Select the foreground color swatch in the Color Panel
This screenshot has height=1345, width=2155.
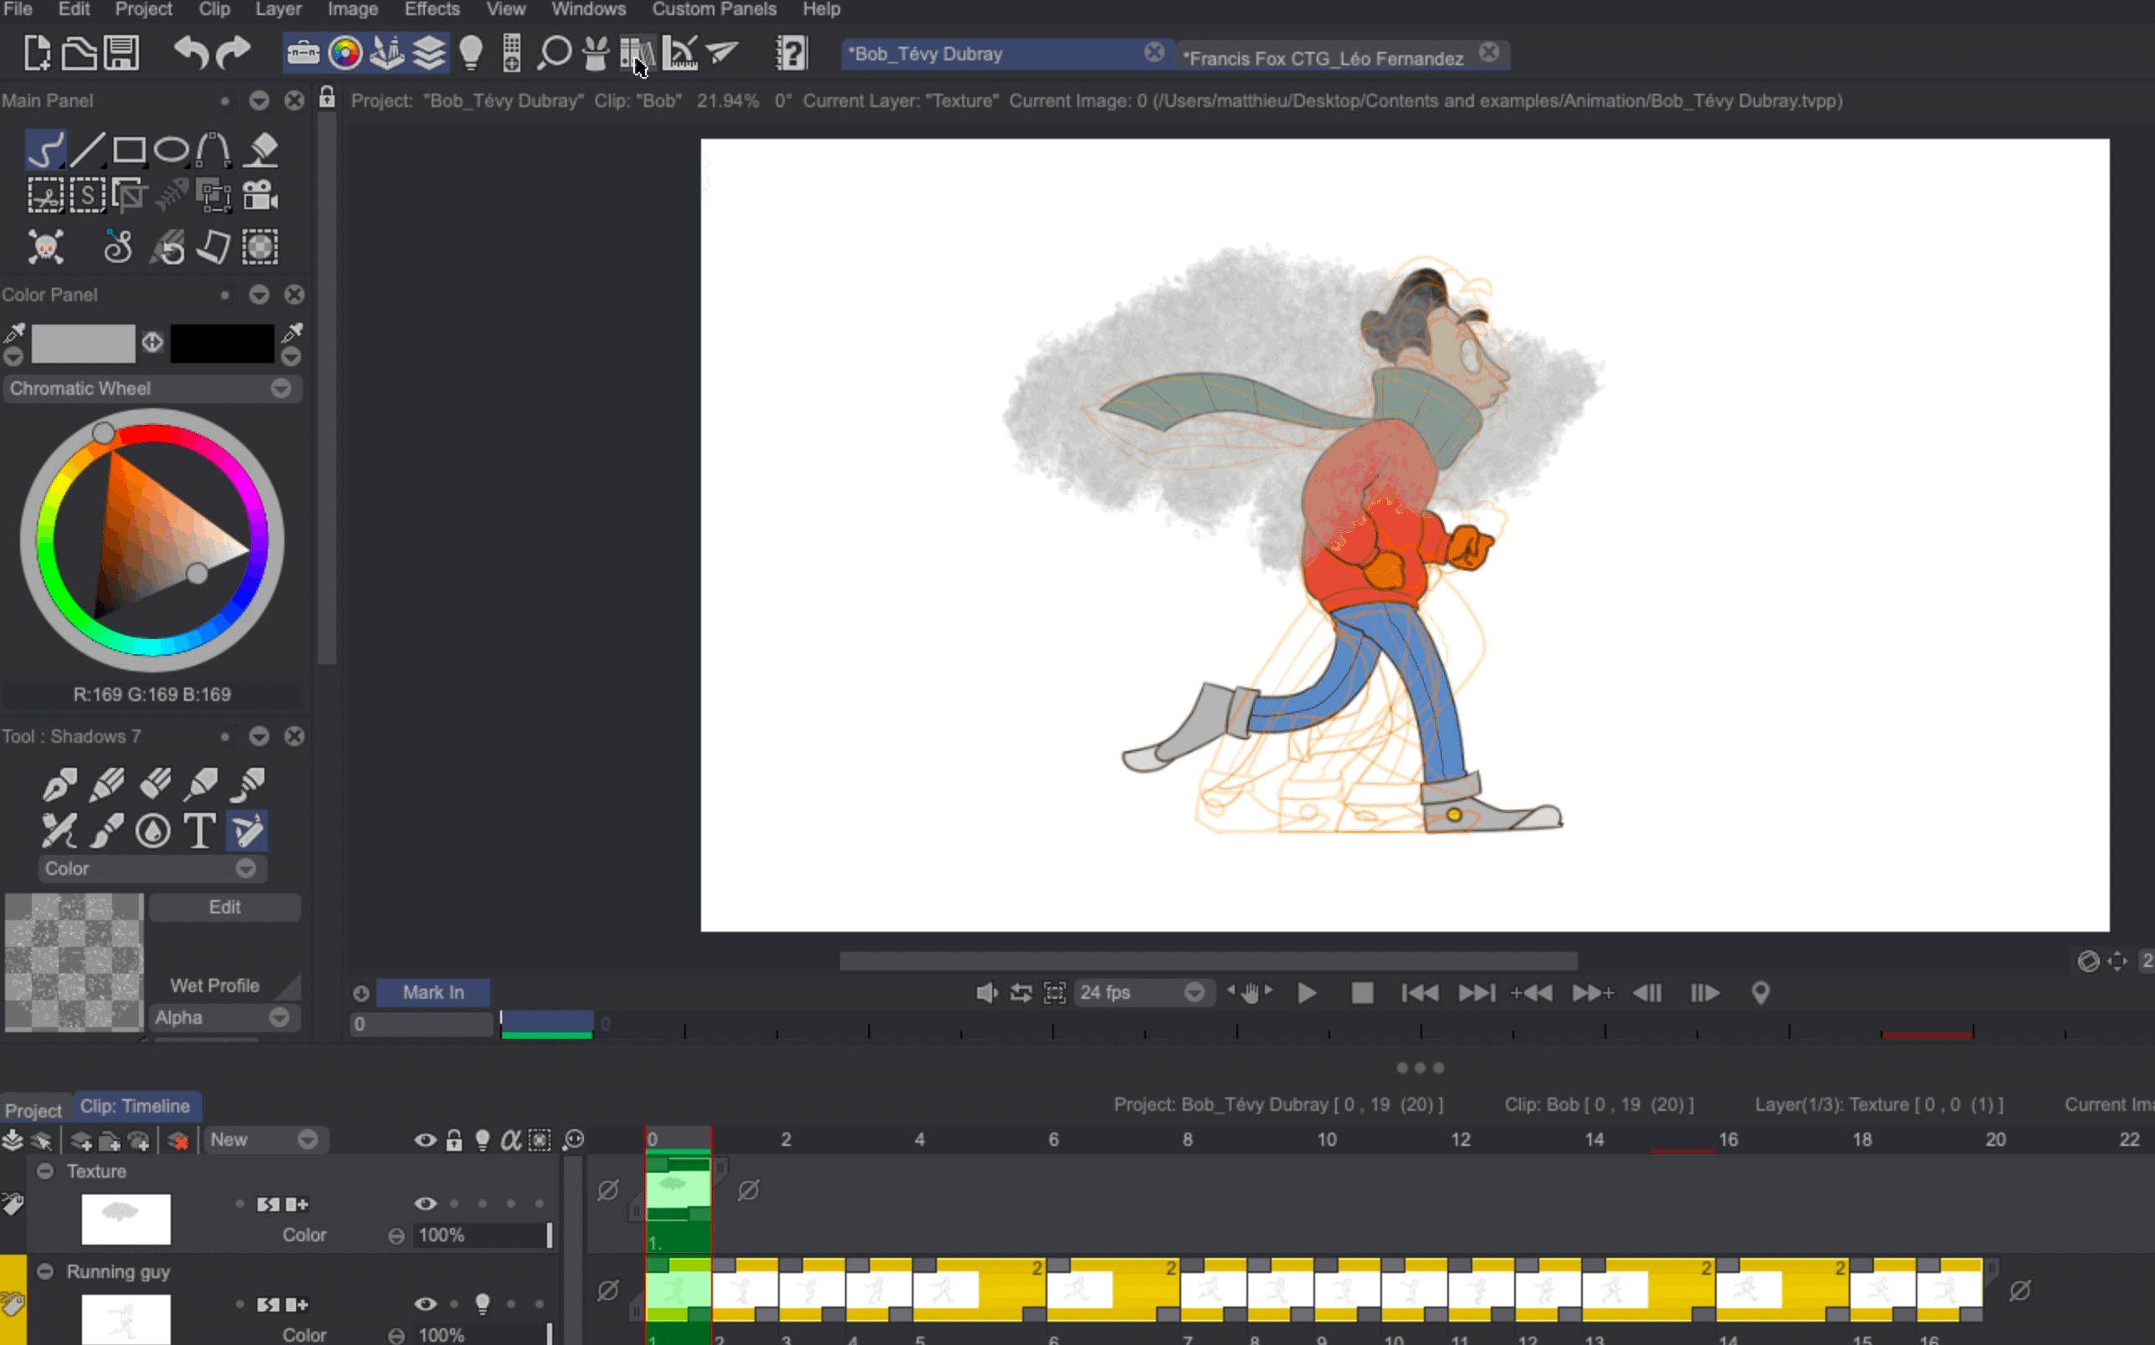point(83,345)
